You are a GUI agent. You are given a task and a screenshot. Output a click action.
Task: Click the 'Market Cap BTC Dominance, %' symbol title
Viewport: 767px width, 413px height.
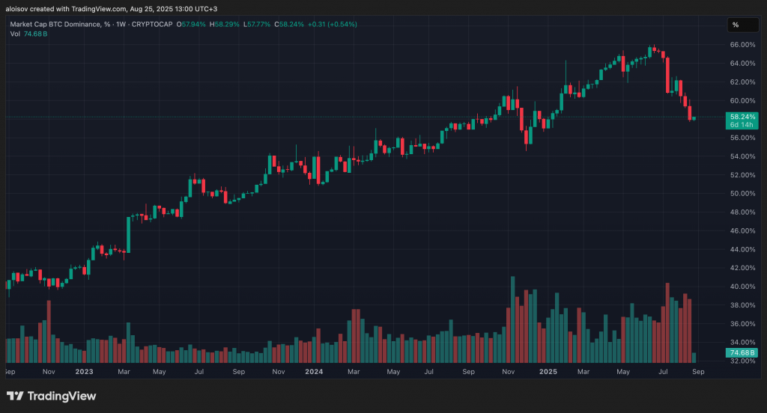tap(60, 24)
